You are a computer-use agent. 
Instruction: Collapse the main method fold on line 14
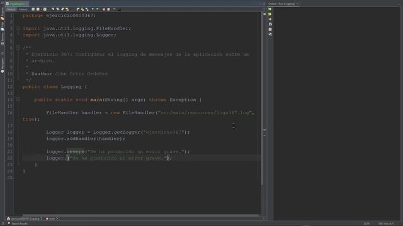[x=18, y=99]
